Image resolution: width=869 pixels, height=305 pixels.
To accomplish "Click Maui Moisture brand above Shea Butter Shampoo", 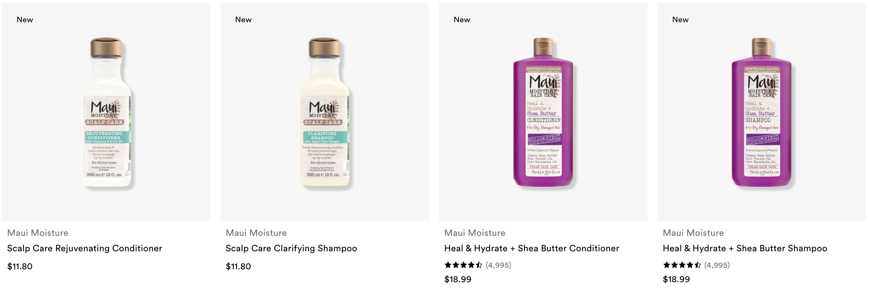I will [x=694, y=233].
